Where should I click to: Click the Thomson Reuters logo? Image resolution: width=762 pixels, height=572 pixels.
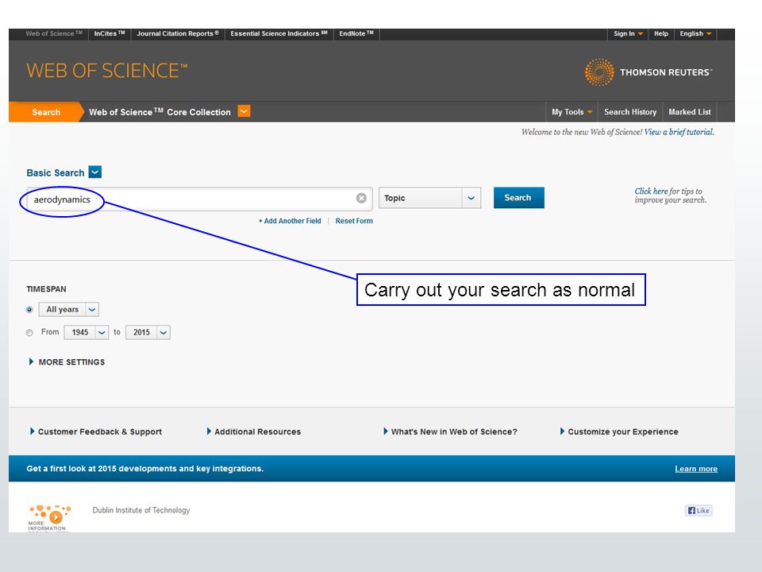[648, 72]
